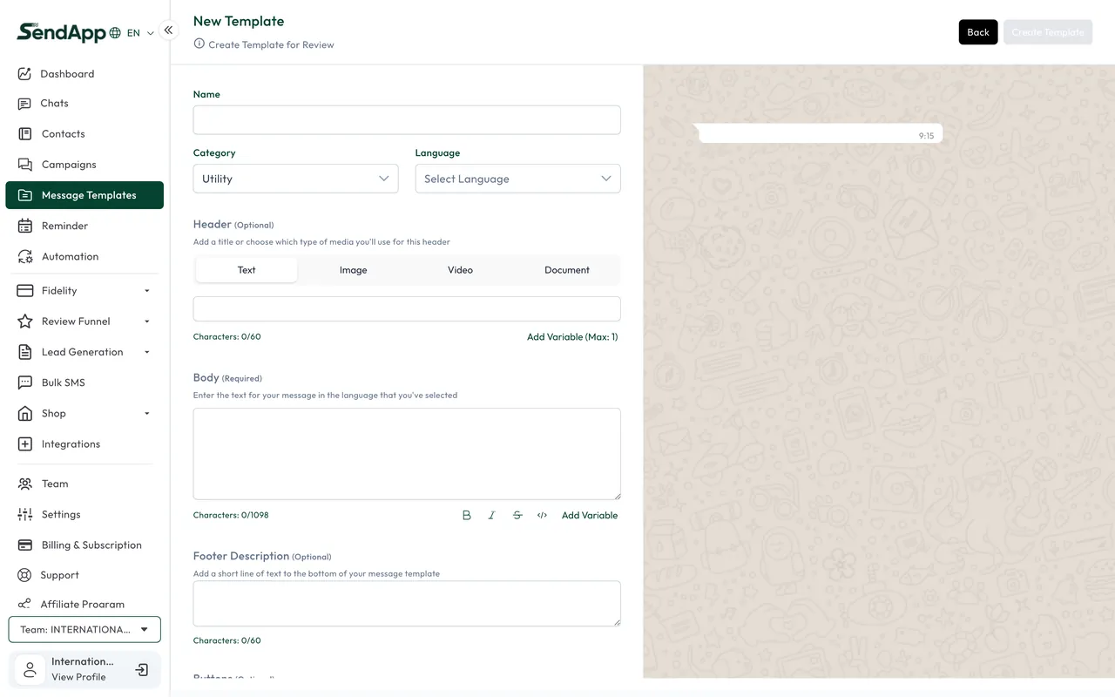Open Billing & Subscription page

[91, 545]
